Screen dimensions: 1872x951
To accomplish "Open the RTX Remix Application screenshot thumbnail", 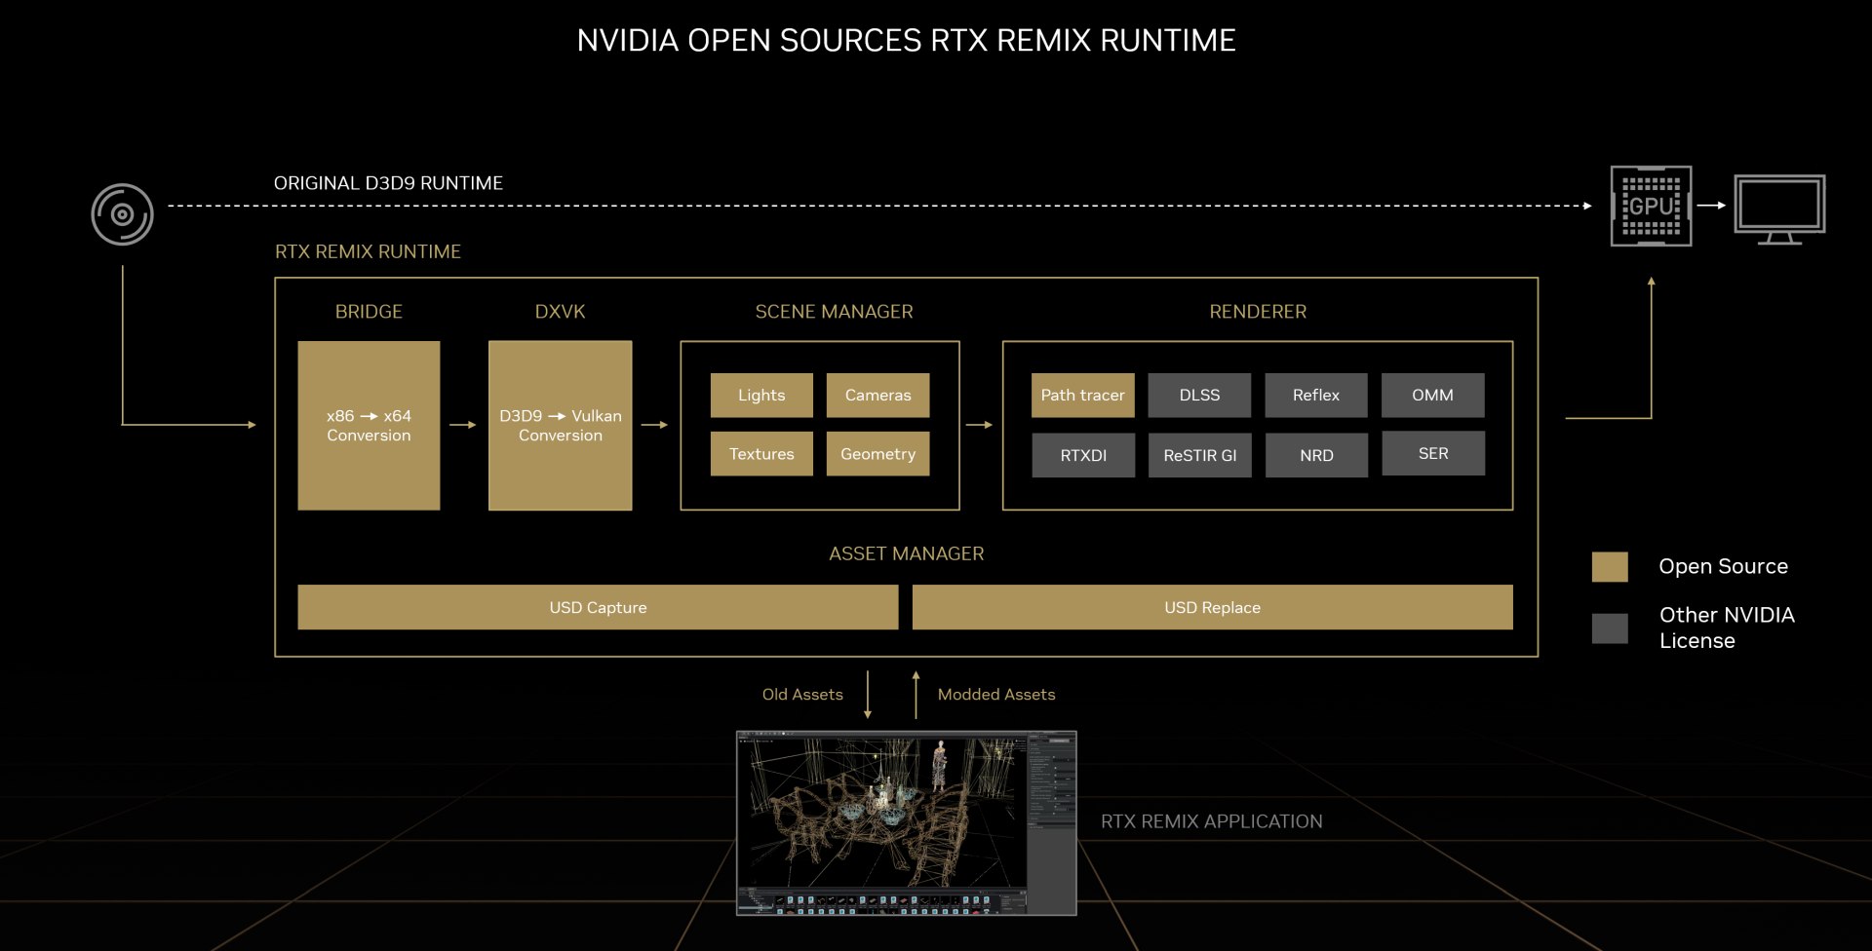I will pyautogui.click(x=907, y=823).
